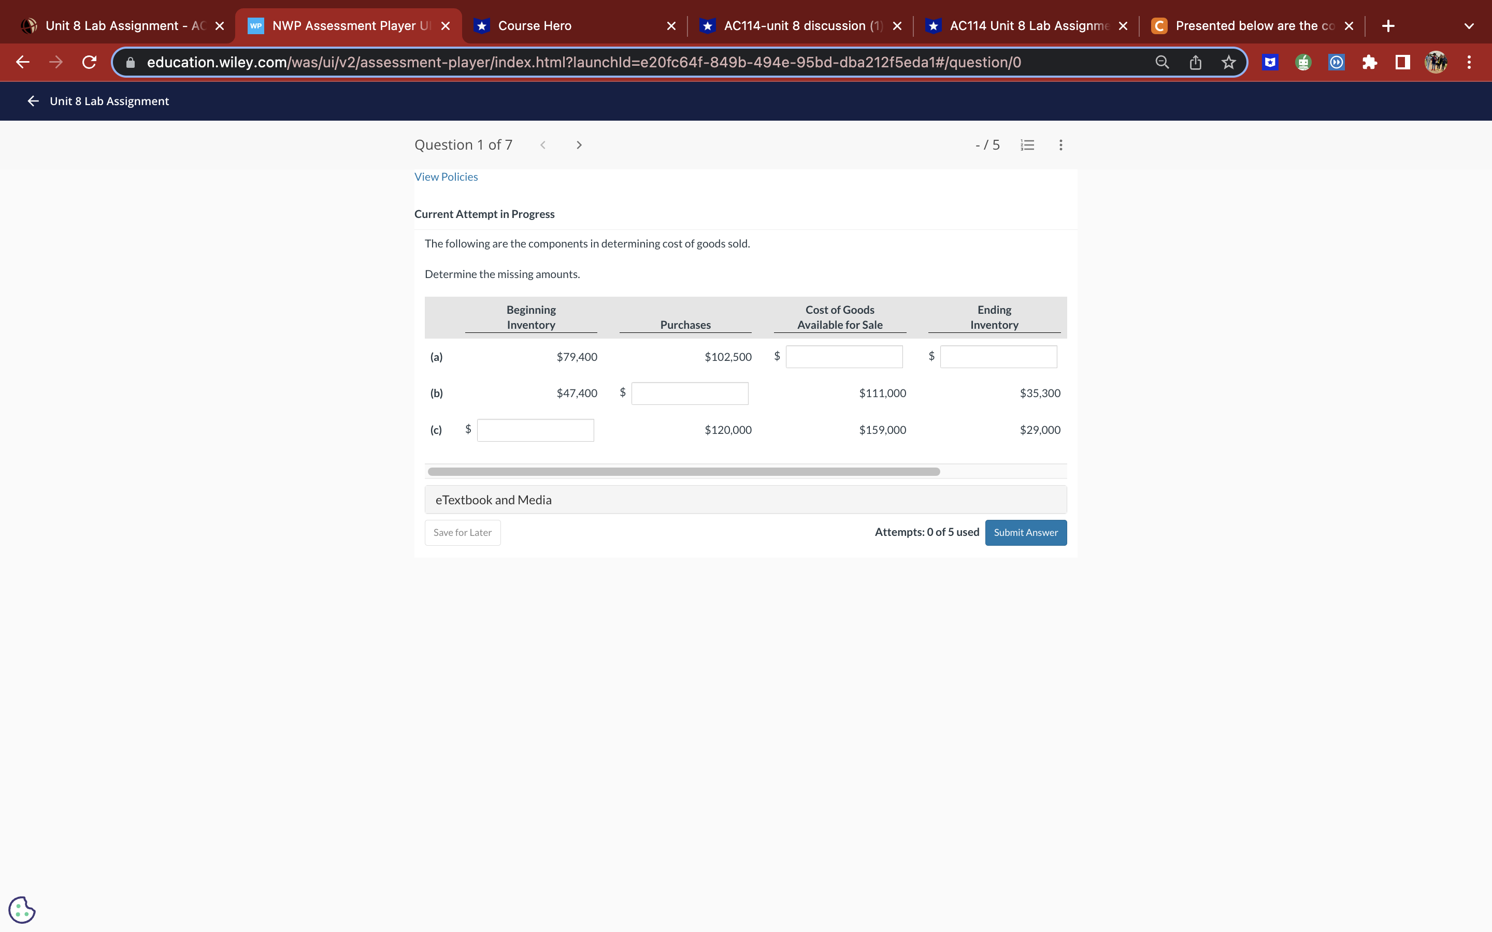The width and height of the screenshot is (1492, 932).
Task: Click the Save for Later button
Action: 463,533
